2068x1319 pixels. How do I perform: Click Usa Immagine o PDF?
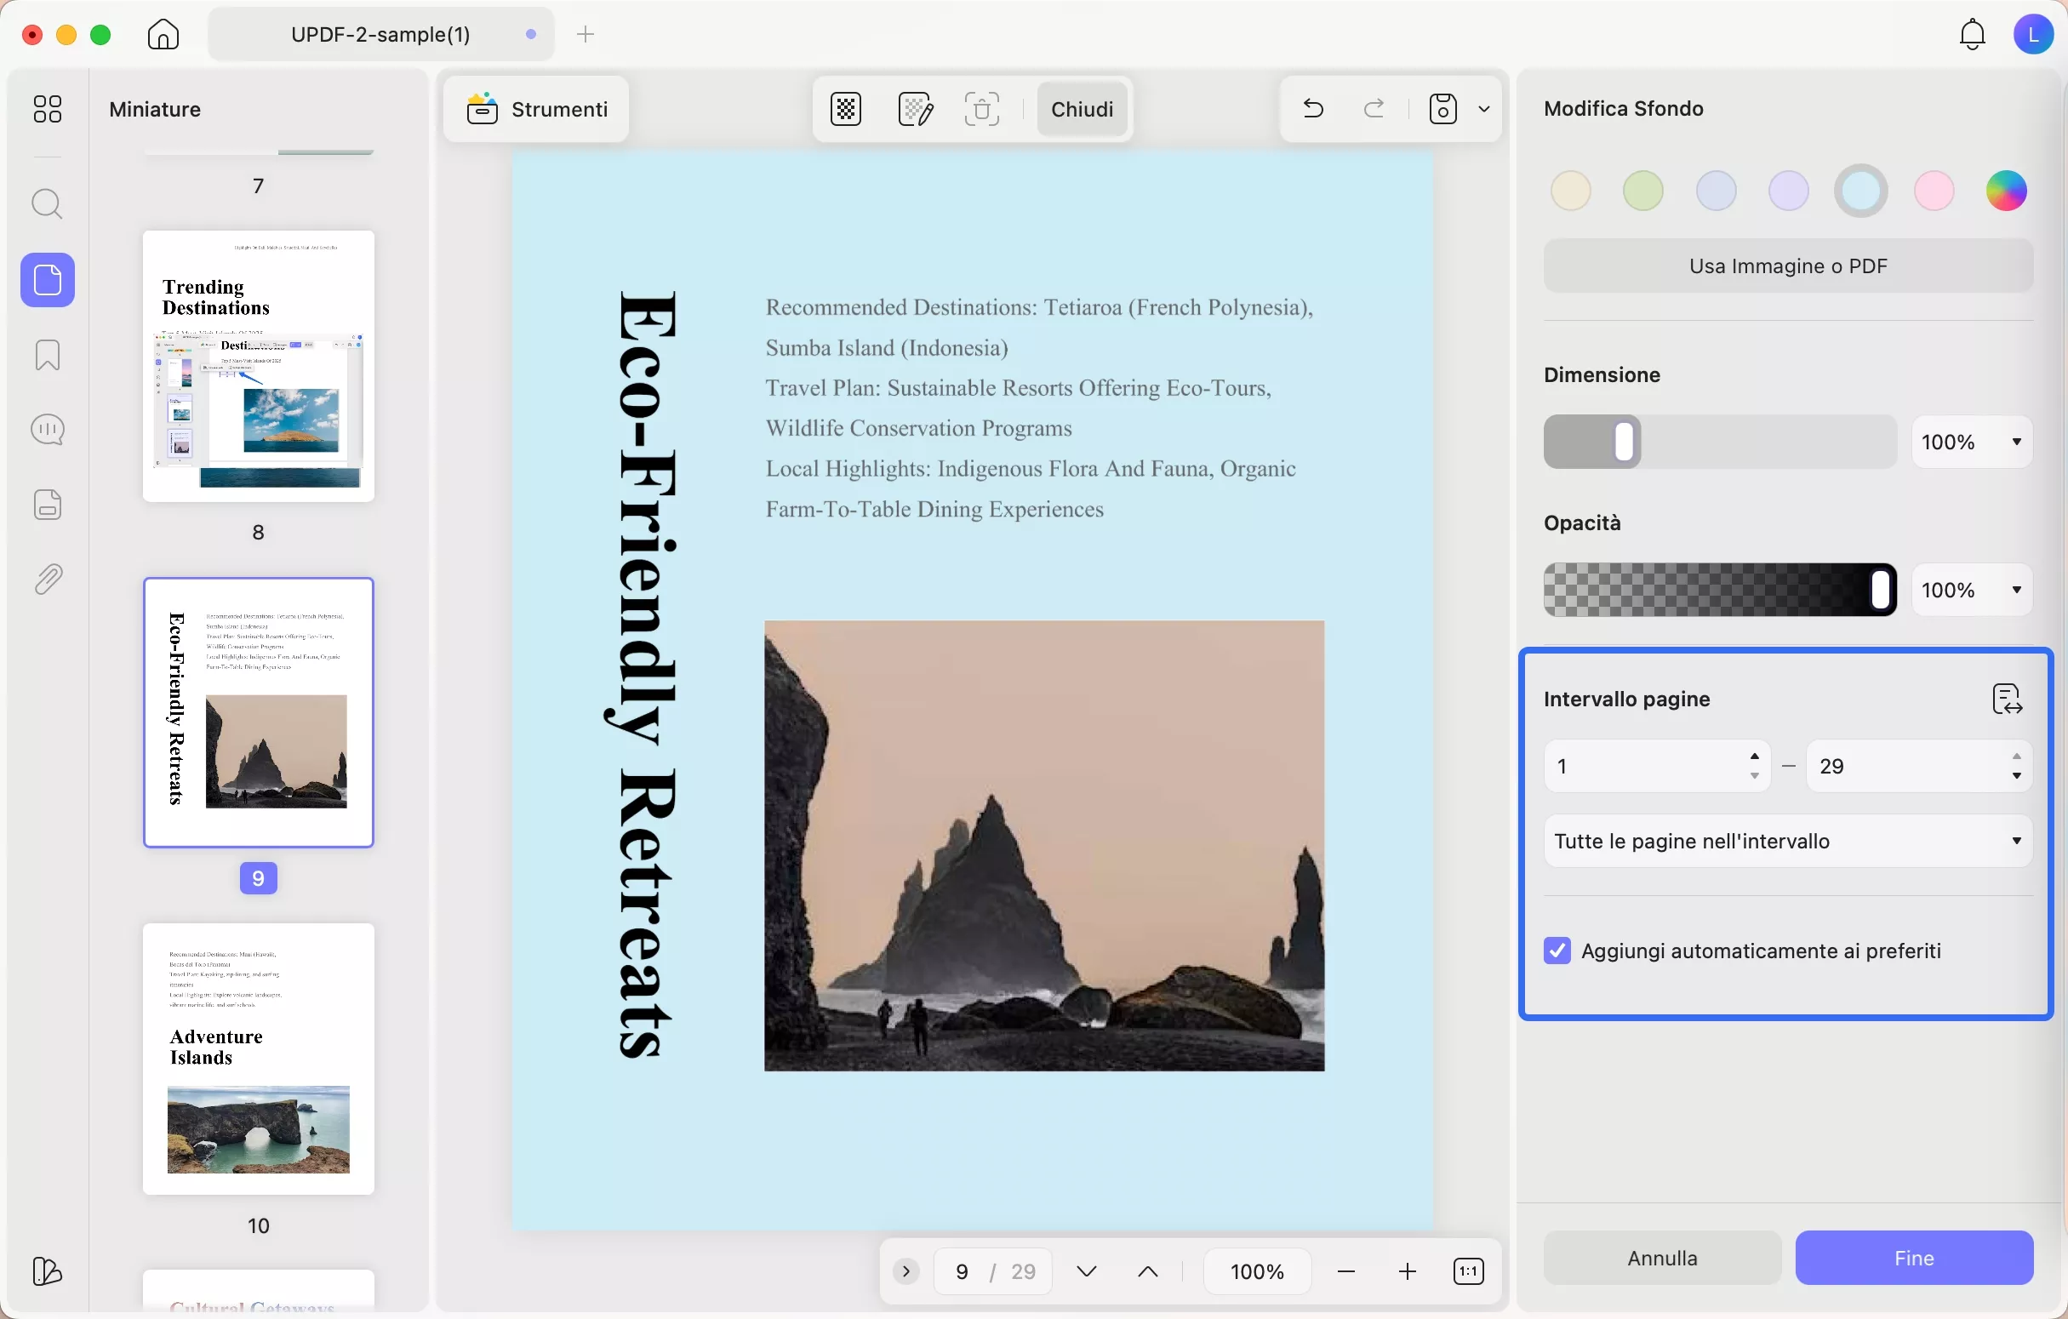tap(1786, 266)
